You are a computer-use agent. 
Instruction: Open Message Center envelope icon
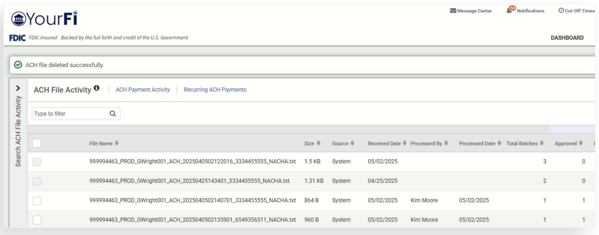453,11
